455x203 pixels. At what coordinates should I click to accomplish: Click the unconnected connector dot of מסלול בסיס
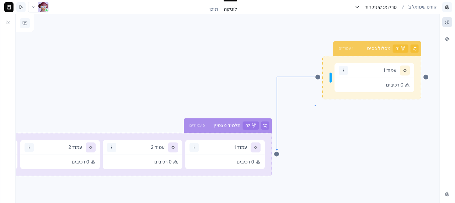[426, 77]
